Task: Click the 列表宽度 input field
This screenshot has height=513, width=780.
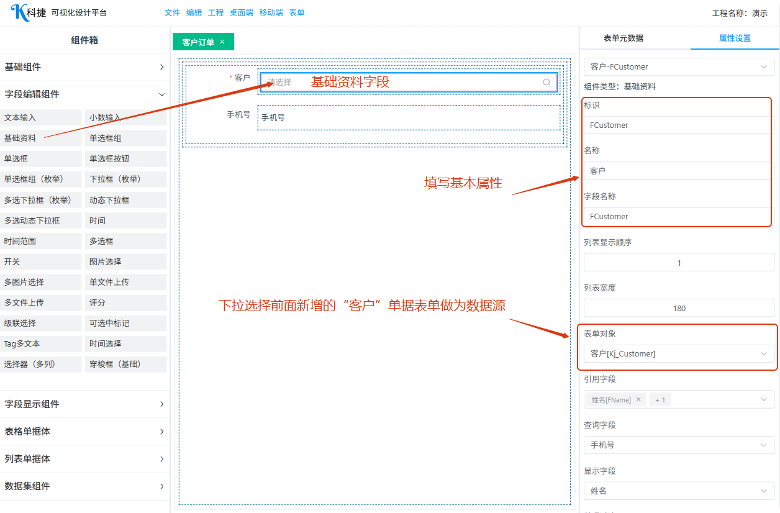Action: (x=679, y=308)
